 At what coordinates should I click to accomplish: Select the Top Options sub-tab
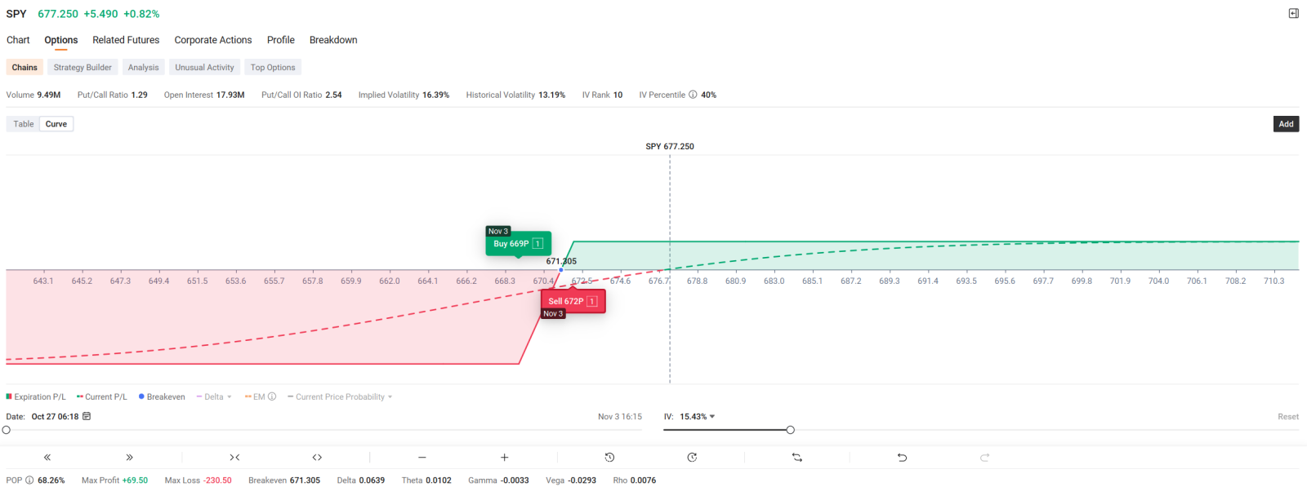273,68
